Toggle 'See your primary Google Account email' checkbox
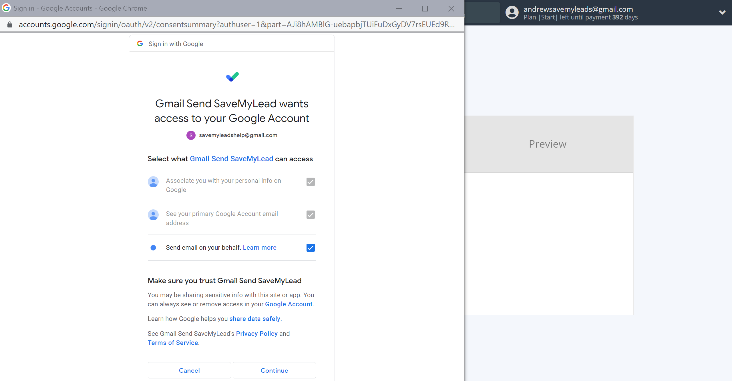 point(311,215)
